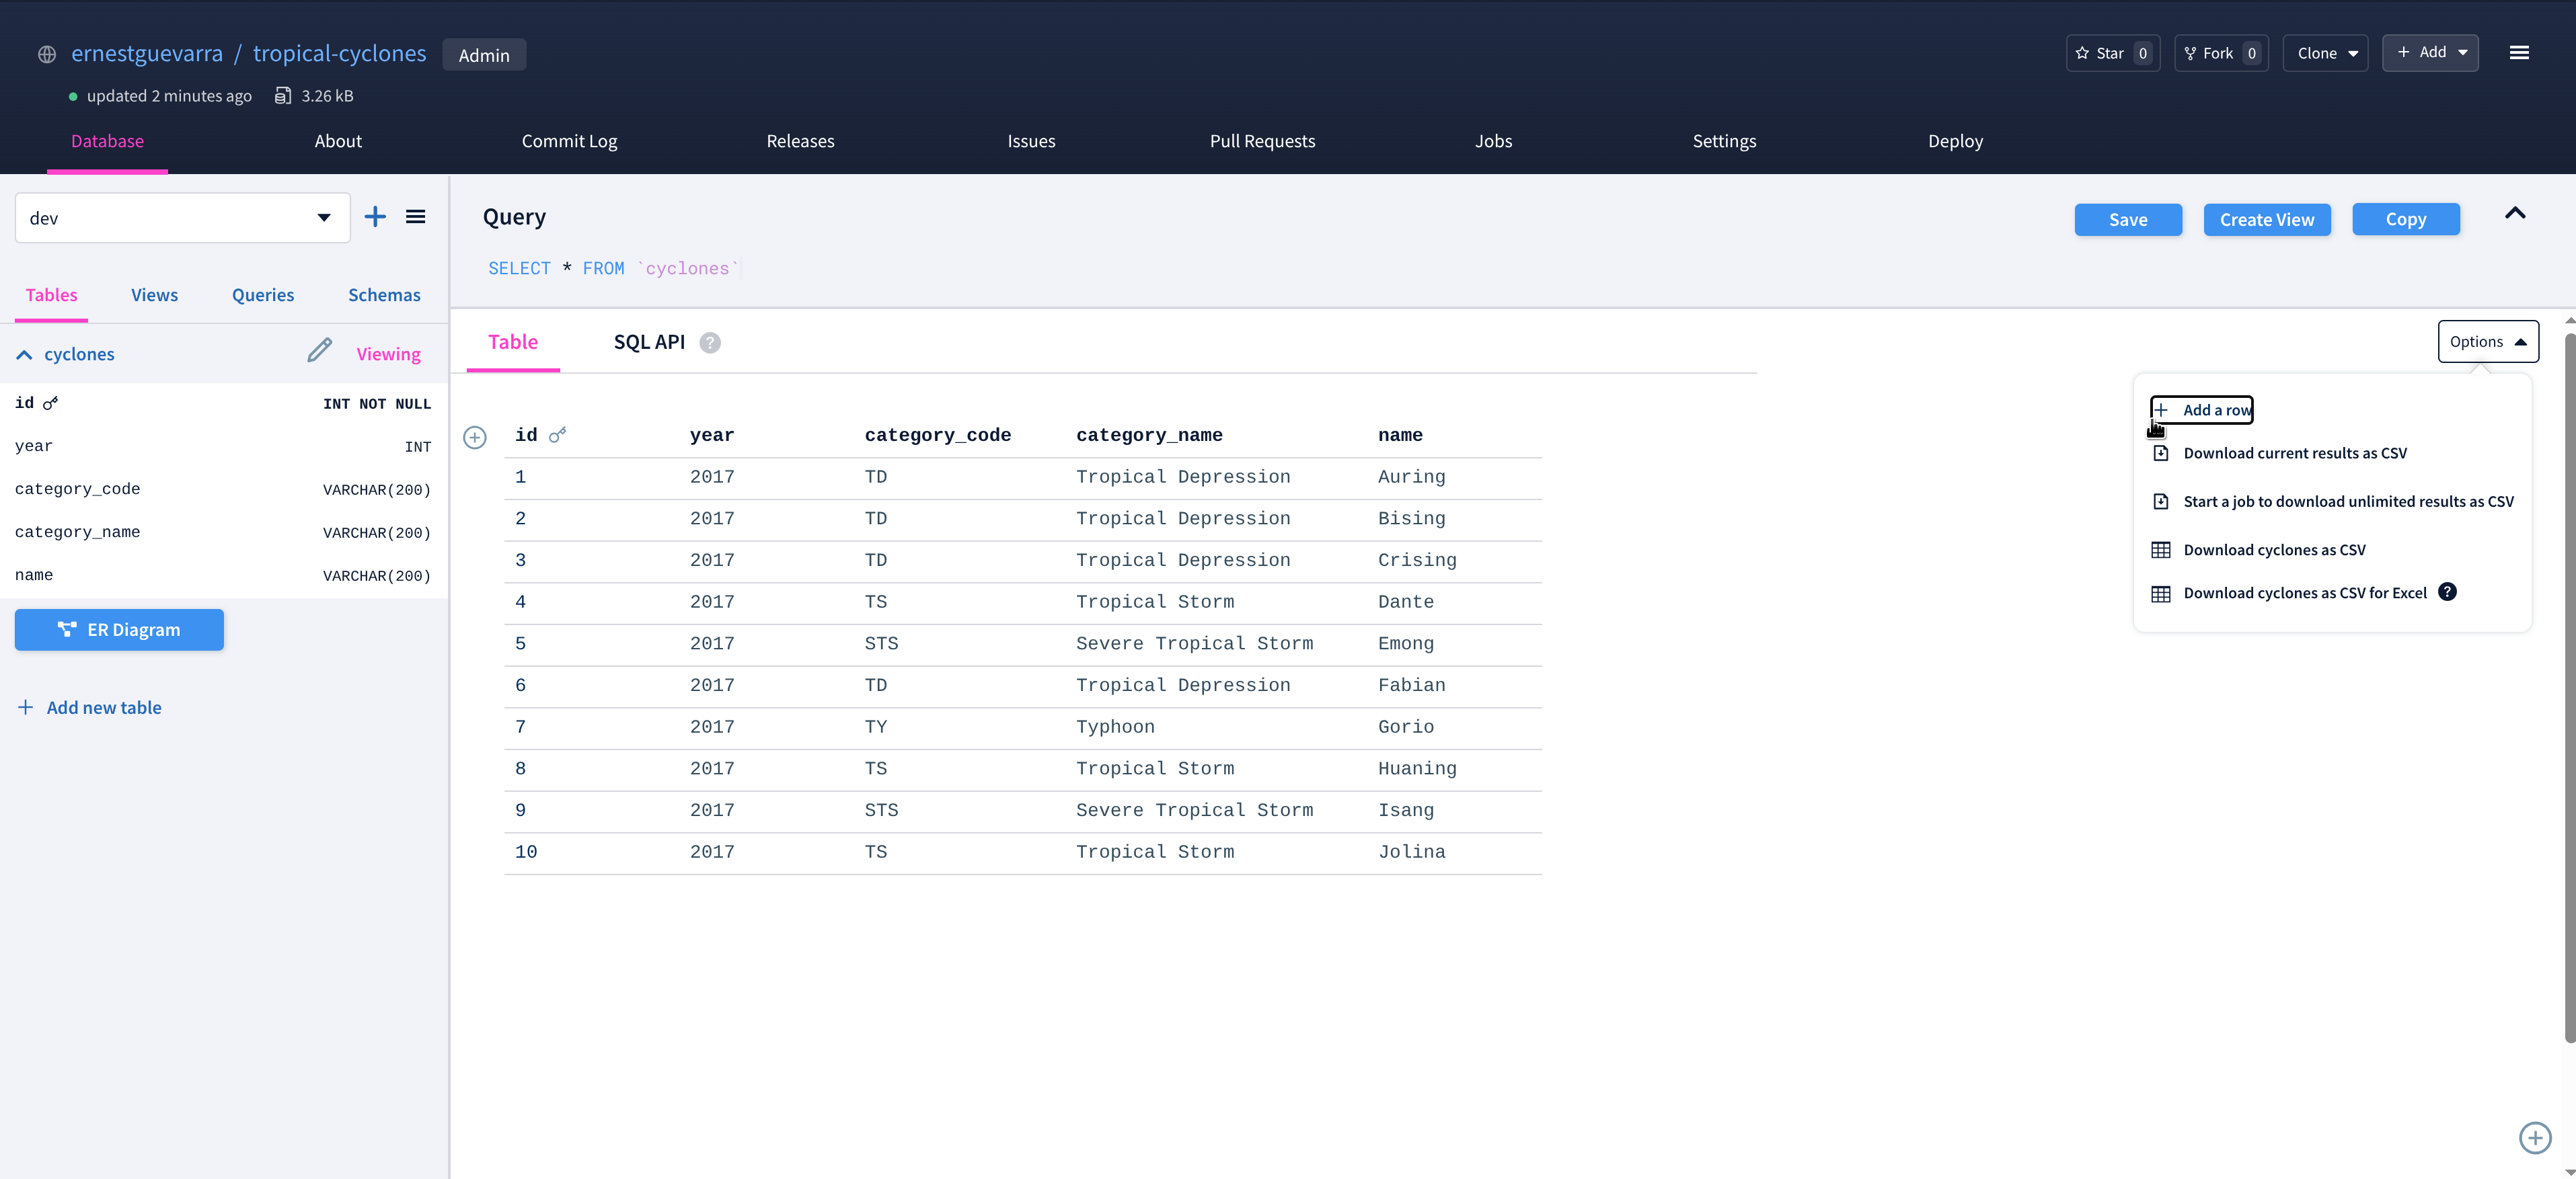Click the plus circle icon at bottom right
Screen dimensions: 2576x1179
pos(2534,1137)
